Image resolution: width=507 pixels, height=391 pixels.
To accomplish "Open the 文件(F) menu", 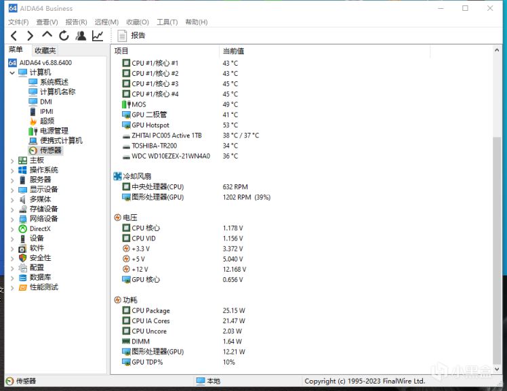I will [x=18, y=22].
